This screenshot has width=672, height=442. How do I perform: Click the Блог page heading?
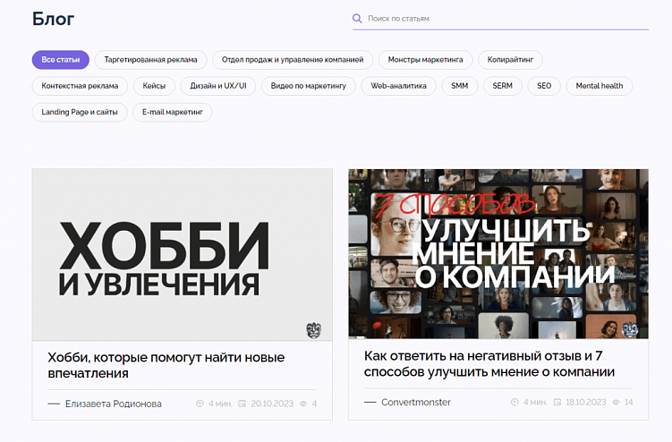click(x=53, y=19)
